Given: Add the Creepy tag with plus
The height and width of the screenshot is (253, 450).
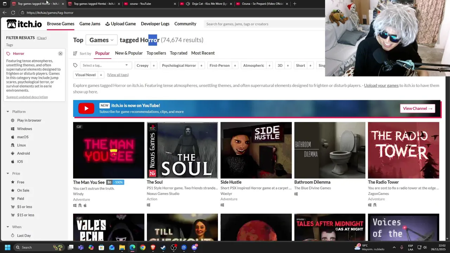Looking at the screenshot, I should [154, 65].
